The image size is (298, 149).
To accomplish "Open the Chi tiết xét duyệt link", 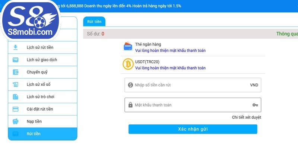I will (x=246, y=117).
